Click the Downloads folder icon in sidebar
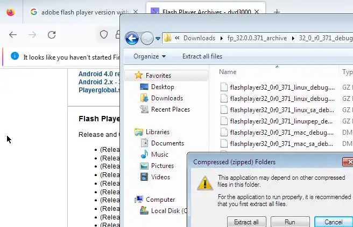 (144, 98)
